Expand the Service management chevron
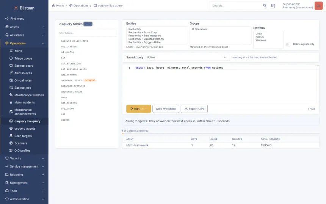Screen dimensions: 326x204 43,166
